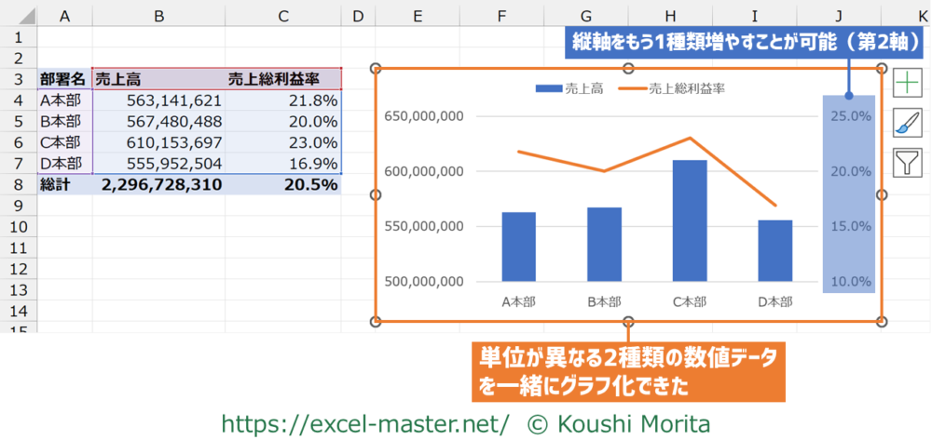This screenshot has height=440, width=932.
Task: Click the excel-master.net URL
Action: pos(365,423)
